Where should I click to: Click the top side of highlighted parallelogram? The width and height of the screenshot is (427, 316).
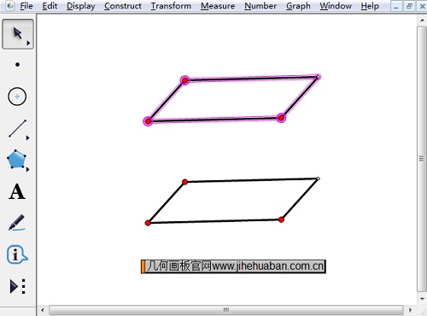(251, 79)
